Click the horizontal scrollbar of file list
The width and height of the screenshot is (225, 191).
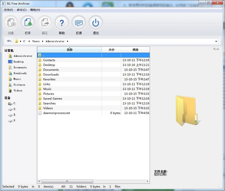67,181
